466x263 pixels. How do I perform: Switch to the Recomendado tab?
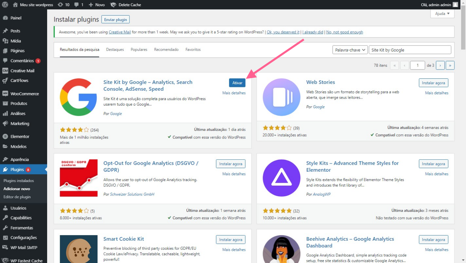click(166, 49)
